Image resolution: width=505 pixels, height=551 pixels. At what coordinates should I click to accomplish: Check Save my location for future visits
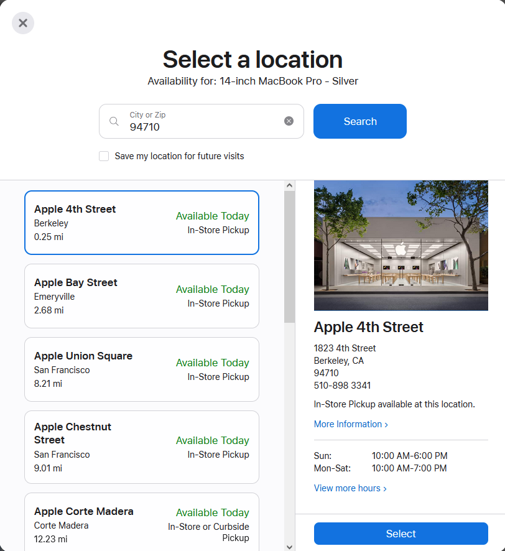(104, 156)
